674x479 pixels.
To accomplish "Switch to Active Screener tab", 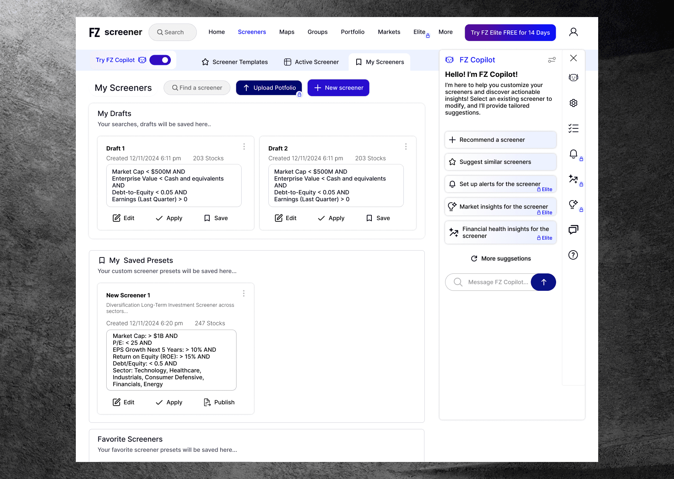I will click(311, 62).
